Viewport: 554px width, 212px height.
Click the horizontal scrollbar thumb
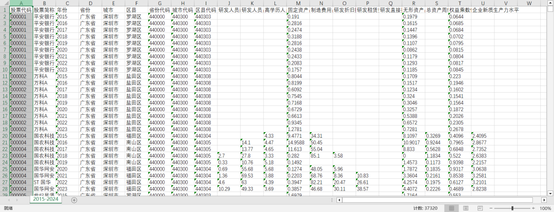[437, 200]
